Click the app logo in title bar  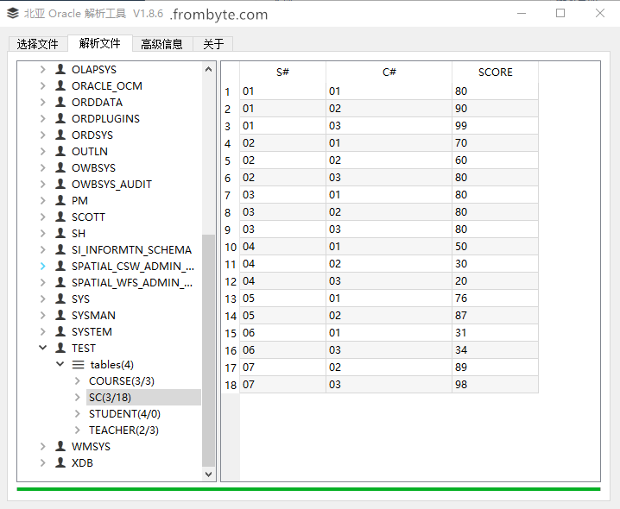click(13, 14)
